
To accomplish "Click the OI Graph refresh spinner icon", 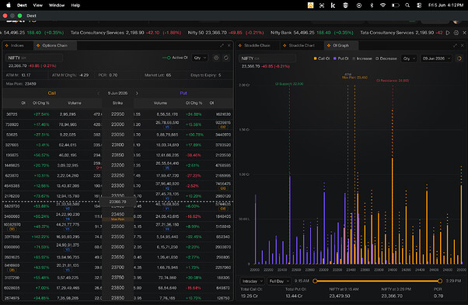I will pyautogui.click(x=459, y=58).
